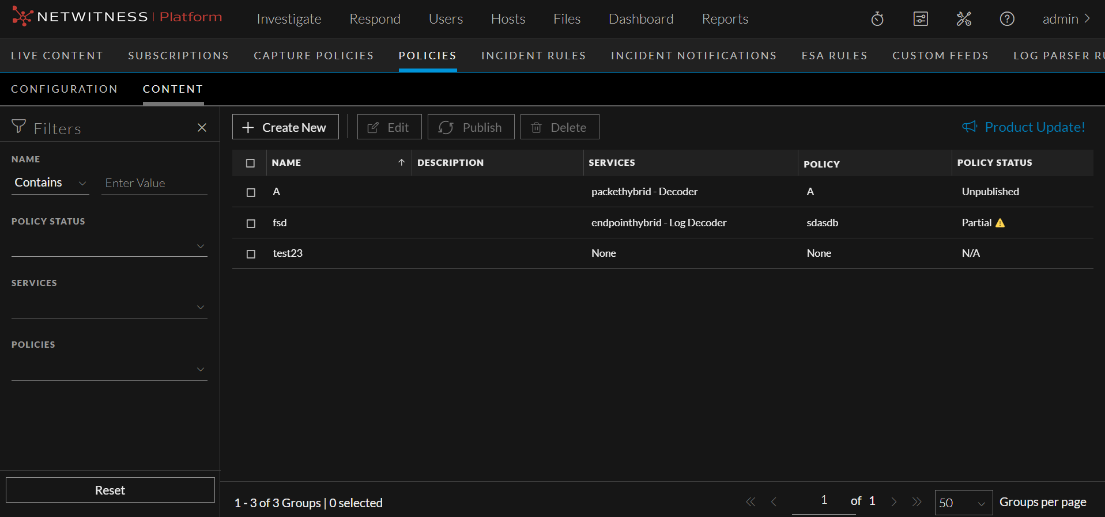Go to the first page
Viewport: 1105px width, 517px height.
(x=751, y=502)
